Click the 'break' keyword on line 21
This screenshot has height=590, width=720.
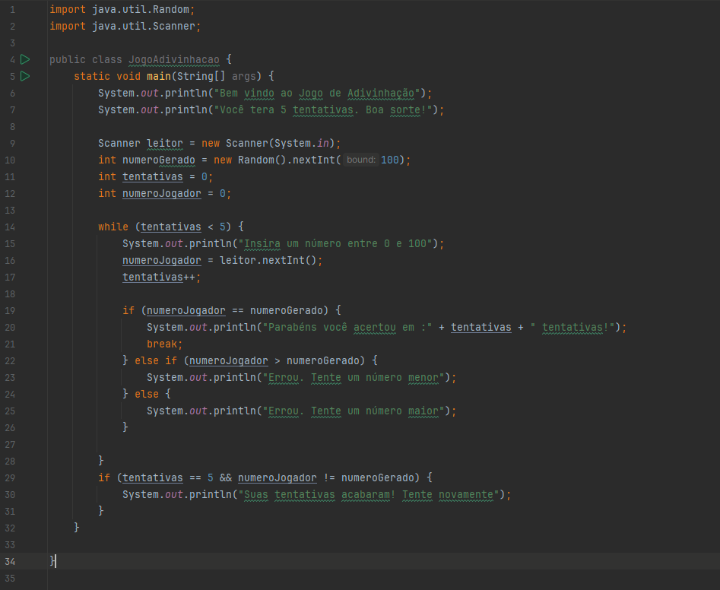point(162,344)
